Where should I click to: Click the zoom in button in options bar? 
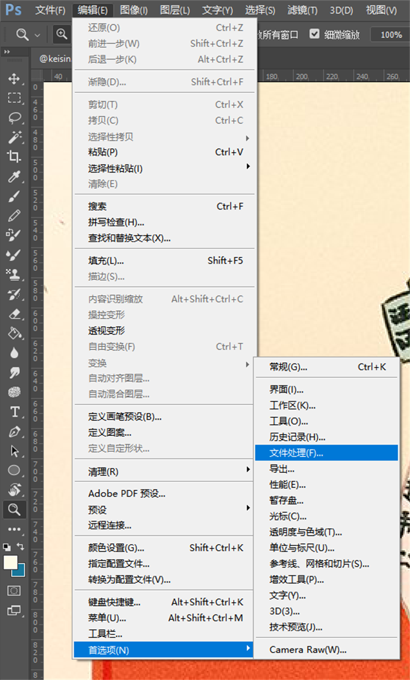[61, 35]
